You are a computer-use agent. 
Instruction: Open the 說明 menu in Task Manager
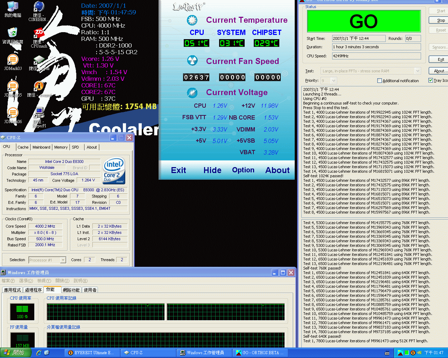80,281
